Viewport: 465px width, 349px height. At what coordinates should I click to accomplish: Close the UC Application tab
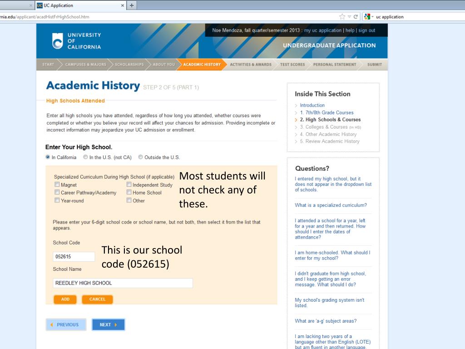point(123,5)
